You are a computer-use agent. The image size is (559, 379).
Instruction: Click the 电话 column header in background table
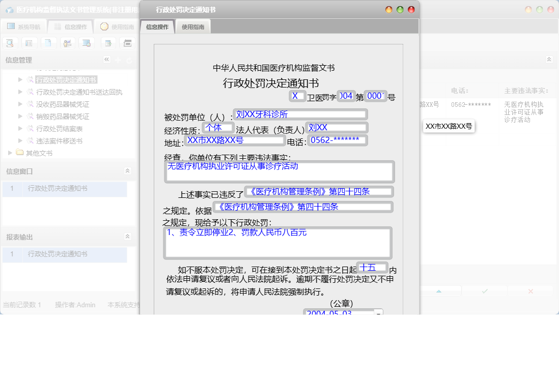point(460,91)
